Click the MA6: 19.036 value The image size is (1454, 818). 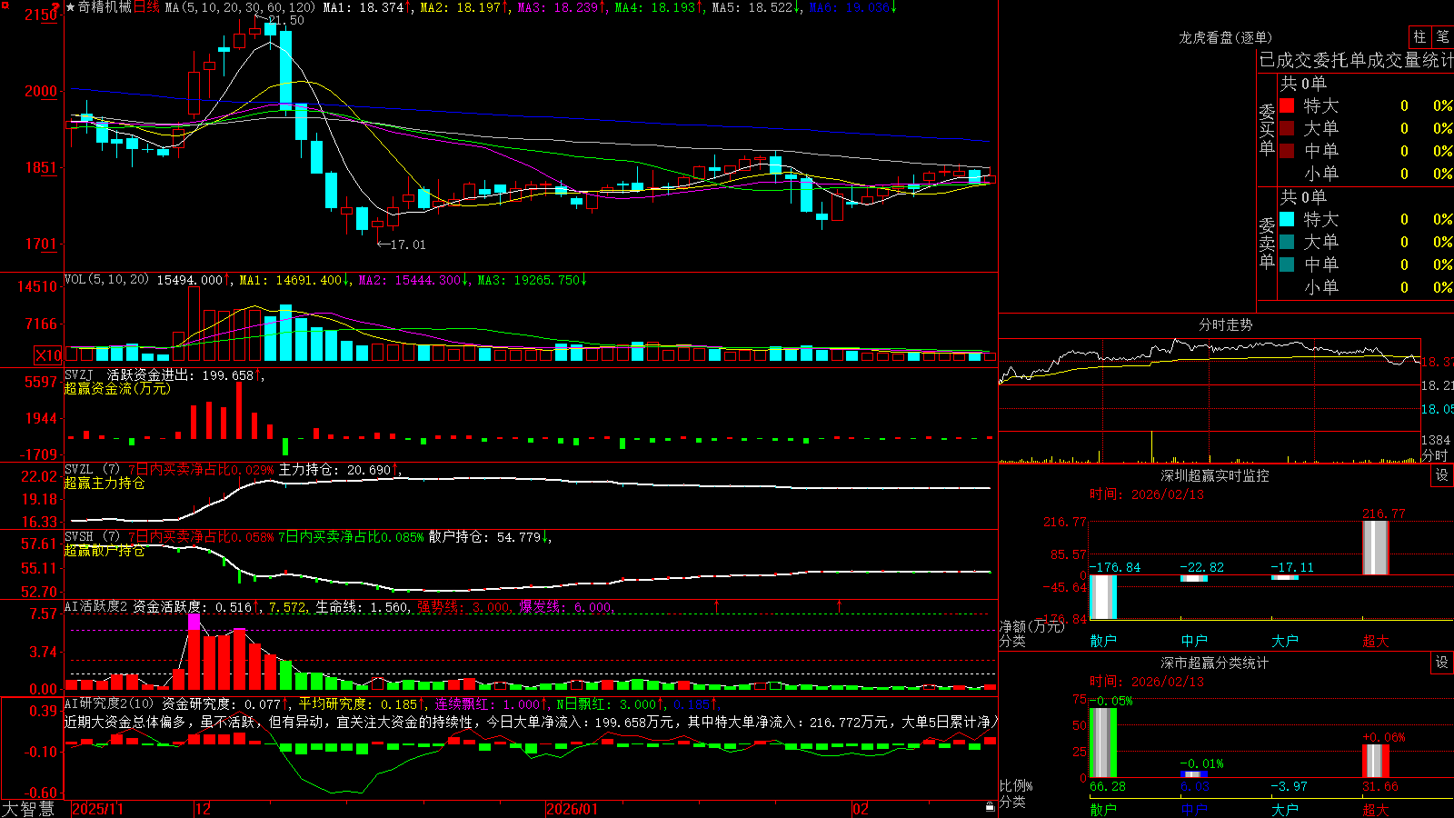pyautogui.click(x=850, y=7)
